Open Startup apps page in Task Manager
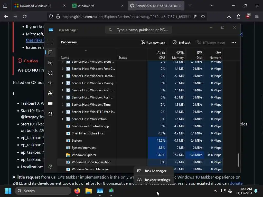 [50, 83]
